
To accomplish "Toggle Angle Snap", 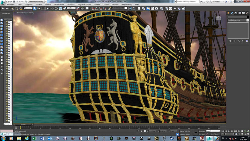I will (96, 8).
